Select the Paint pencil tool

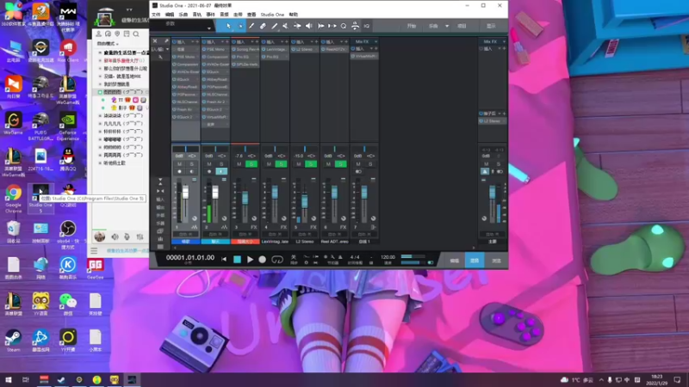tap(274, 26)
